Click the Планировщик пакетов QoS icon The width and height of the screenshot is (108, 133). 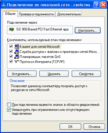tap(17, 56)
